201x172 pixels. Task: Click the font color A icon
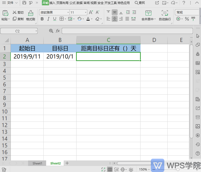(88, 19)
